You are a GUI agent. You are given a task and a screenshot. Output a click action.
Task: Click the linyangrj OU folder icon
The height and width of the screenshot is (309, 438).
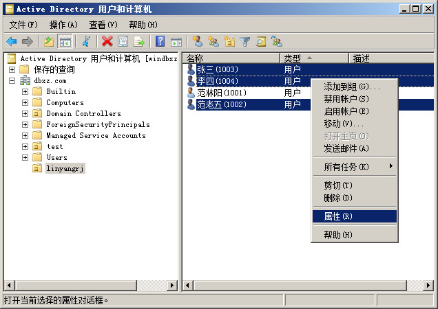(x=37, y=168)
